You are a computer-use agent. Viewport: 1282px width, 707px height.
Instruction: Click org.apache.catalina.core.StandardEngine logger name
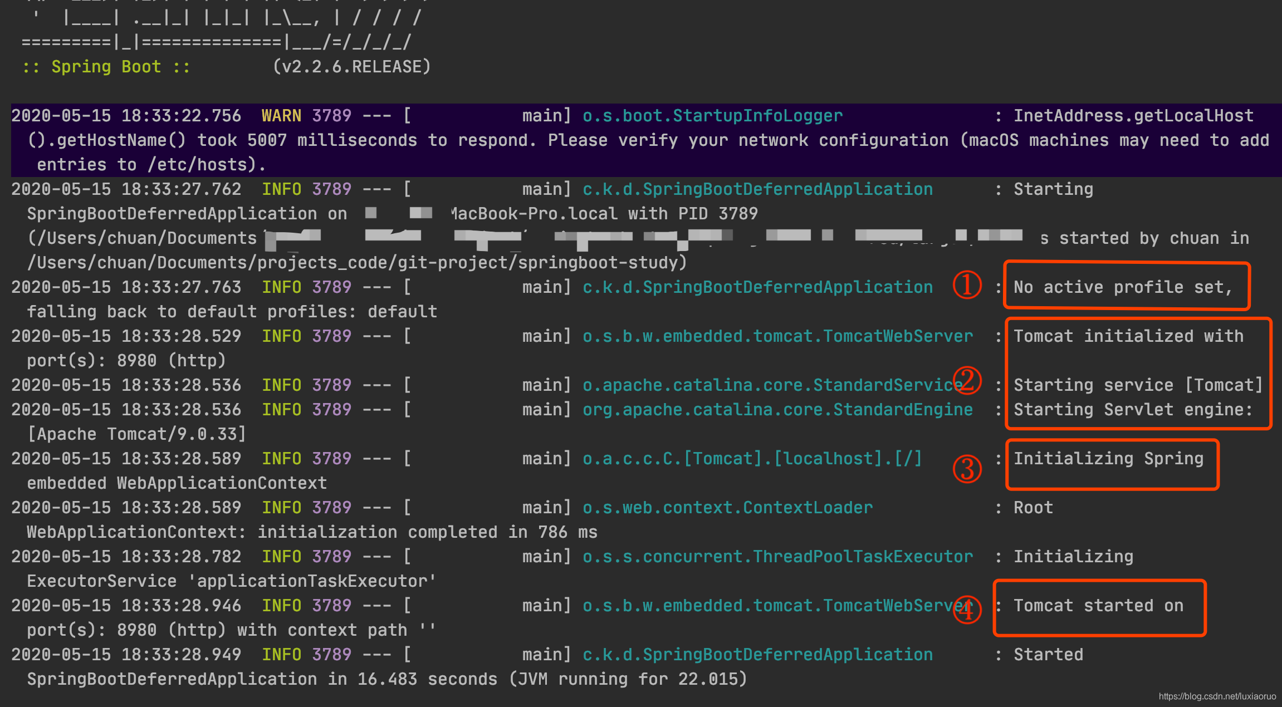pyautogui.click(x=777, y=410)
